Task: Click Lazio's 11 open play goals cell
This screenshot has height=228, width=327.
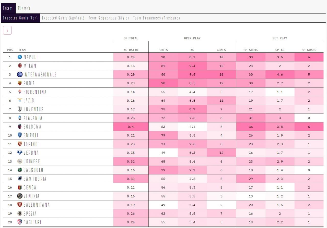Action: pyautogui.click(x=221, y=100)
